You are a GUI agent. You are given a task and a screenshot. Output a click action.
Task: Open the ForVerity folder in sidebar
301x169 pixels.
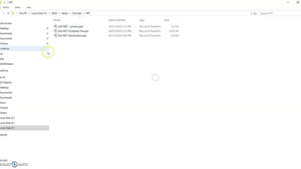5,49
